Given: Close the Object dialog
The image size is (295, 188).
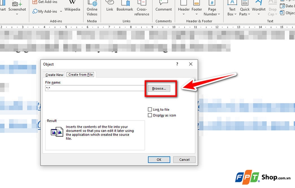Looking at the screenshot, I should 191,64.
